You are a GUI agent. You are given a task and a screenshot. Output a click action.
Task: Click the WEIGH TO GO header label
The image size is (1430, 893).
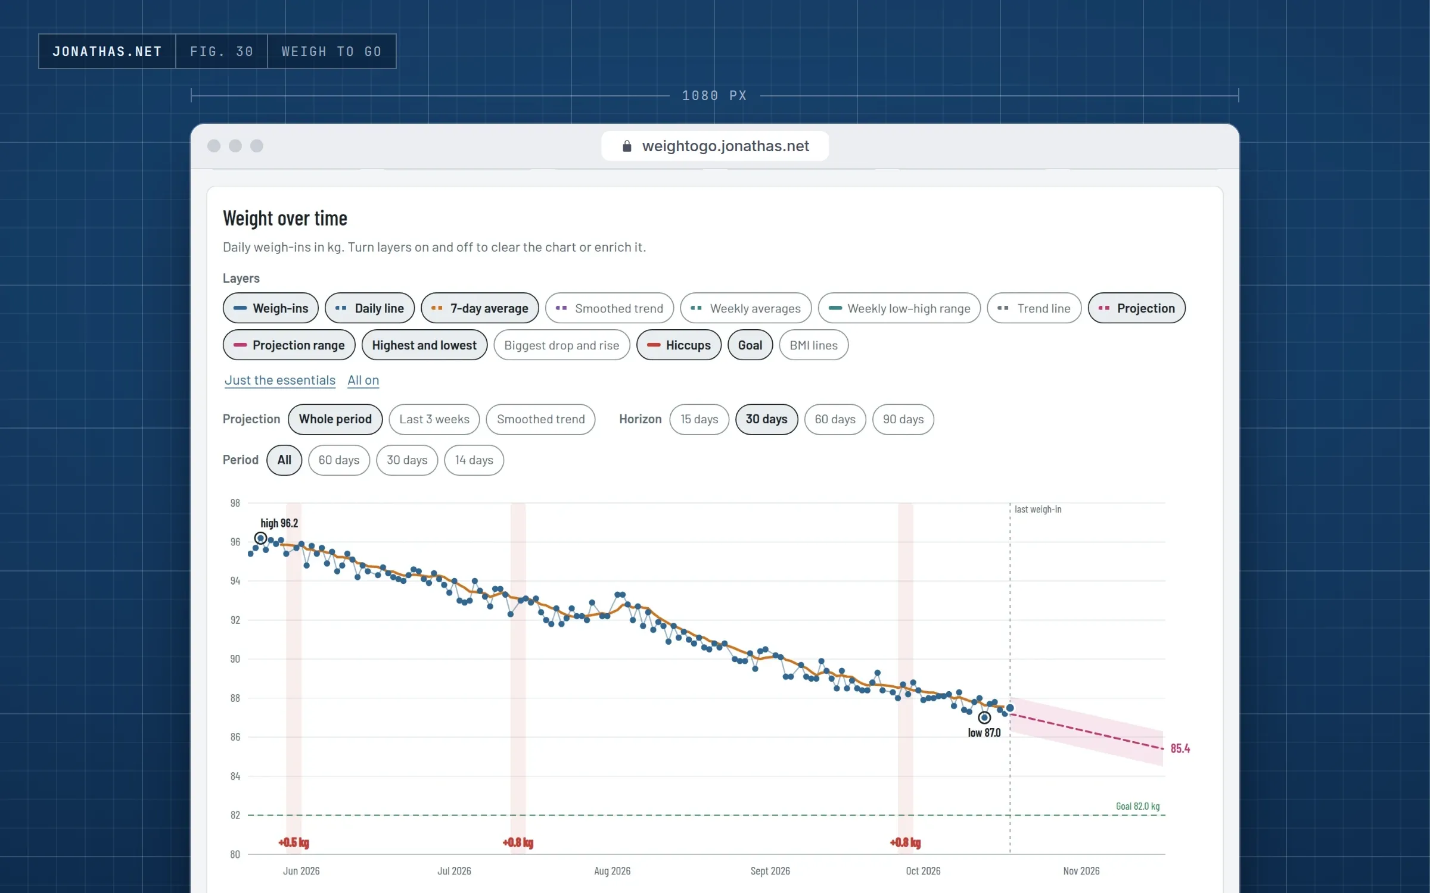331,51
